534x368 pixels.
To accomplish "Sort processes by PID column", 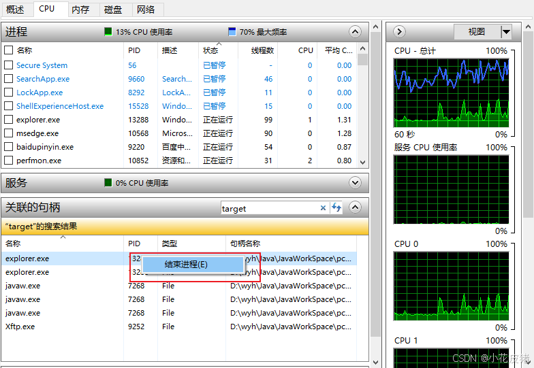I will [134, 50].
